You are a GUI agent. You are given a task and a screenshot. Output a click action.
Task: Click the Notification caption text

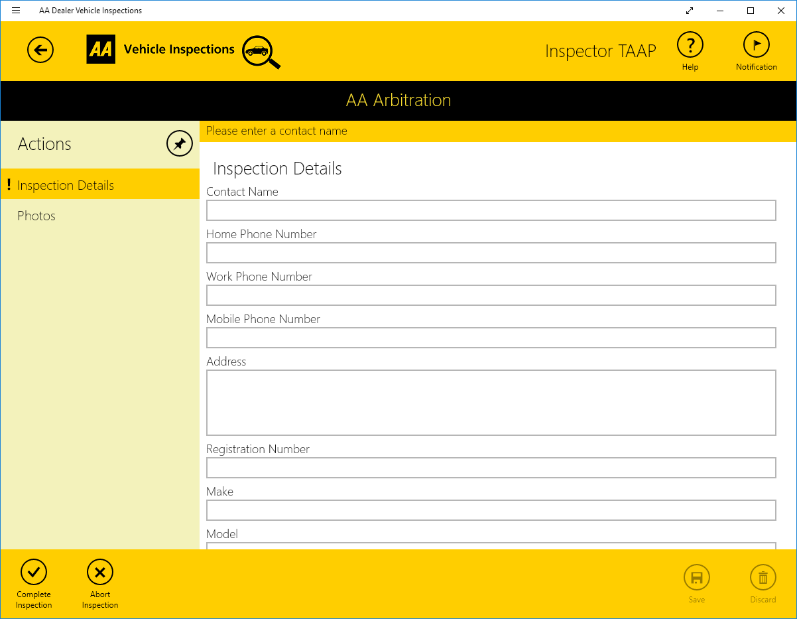tap(757, 67)
